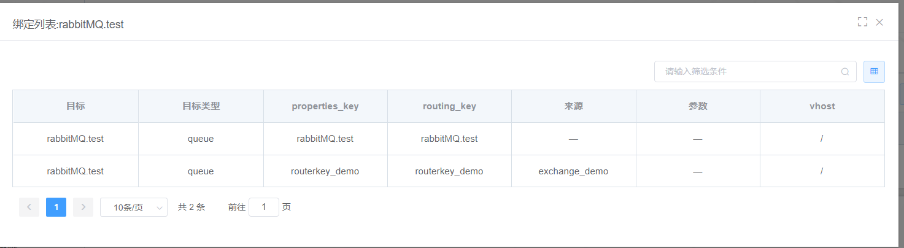Image resolution: width=904 pixels, height=248 pixels.
Task: Click routerkey_demo in routing_key column
Action: [449, 171]
